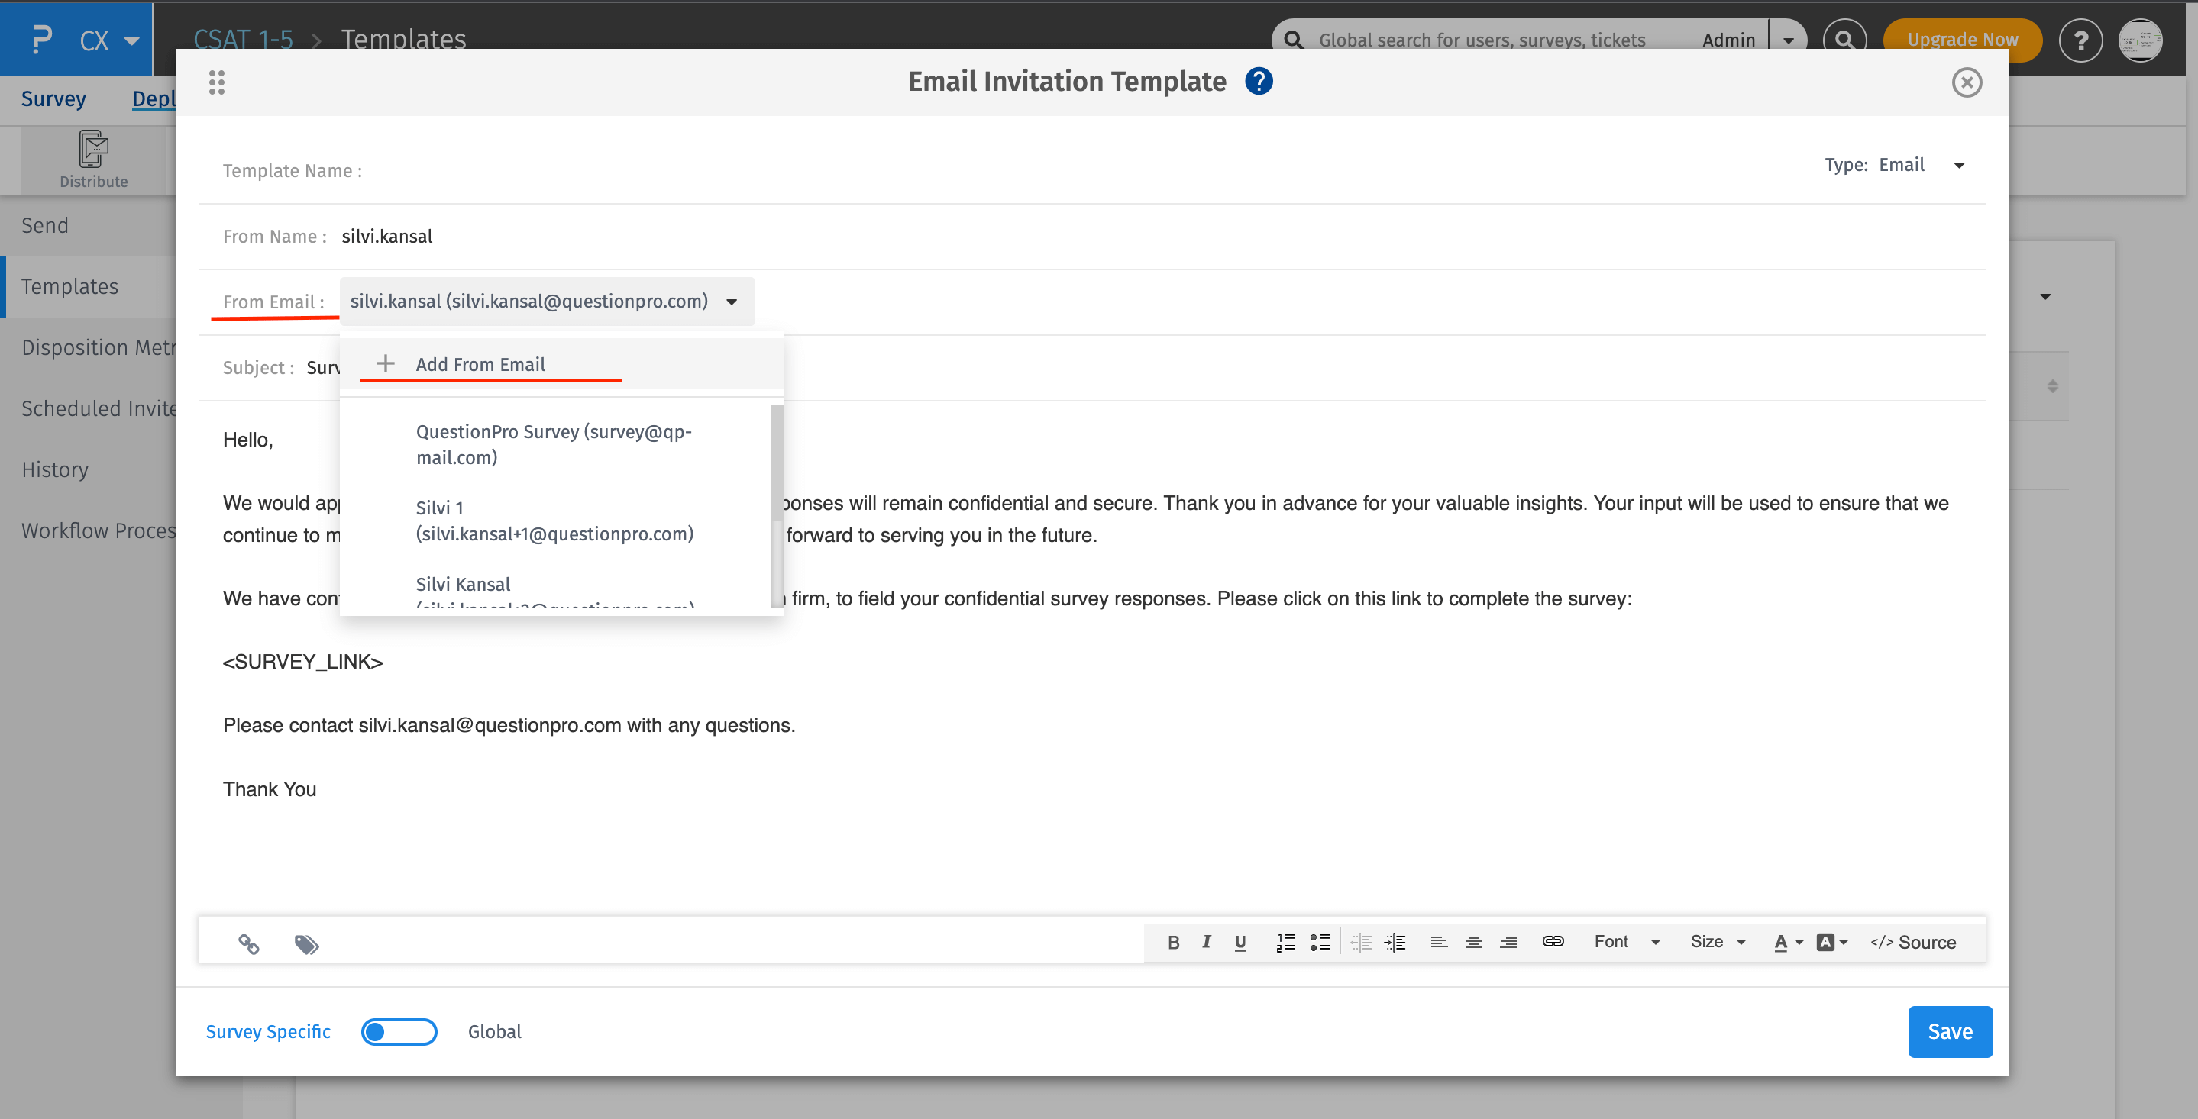Click the insert hyperlink chain icon

(1552, 942)
